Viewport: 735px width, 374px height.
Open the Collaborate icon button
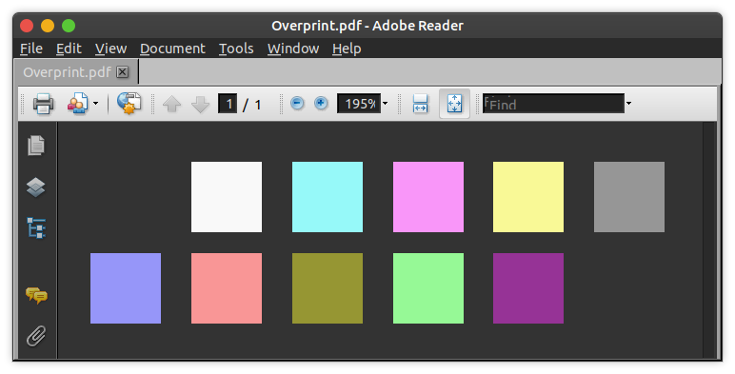coord(77,104)
